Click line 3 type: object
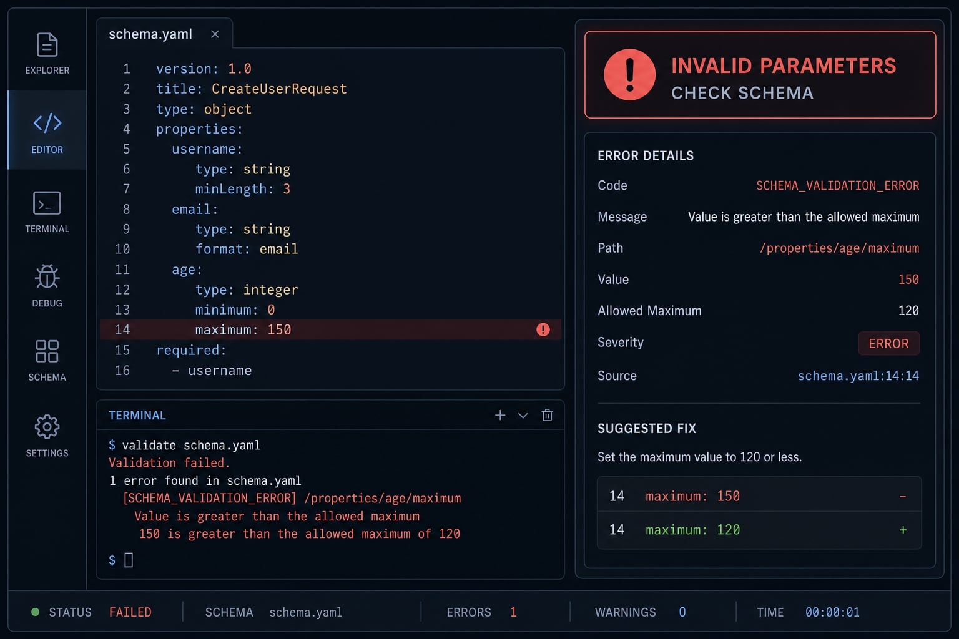959x639 pixels. coord(204,109)
